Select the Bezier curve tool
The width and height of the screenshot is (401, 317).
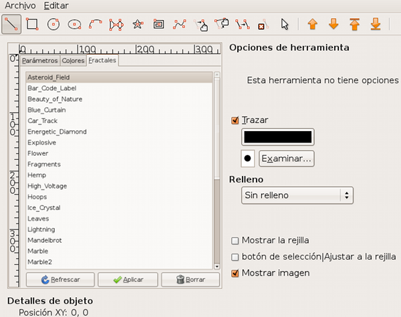point(180,24)
